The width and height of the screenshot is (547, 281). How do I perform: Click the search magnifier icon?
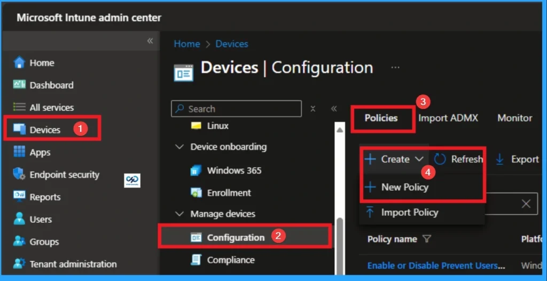click(x=180, y=109)
